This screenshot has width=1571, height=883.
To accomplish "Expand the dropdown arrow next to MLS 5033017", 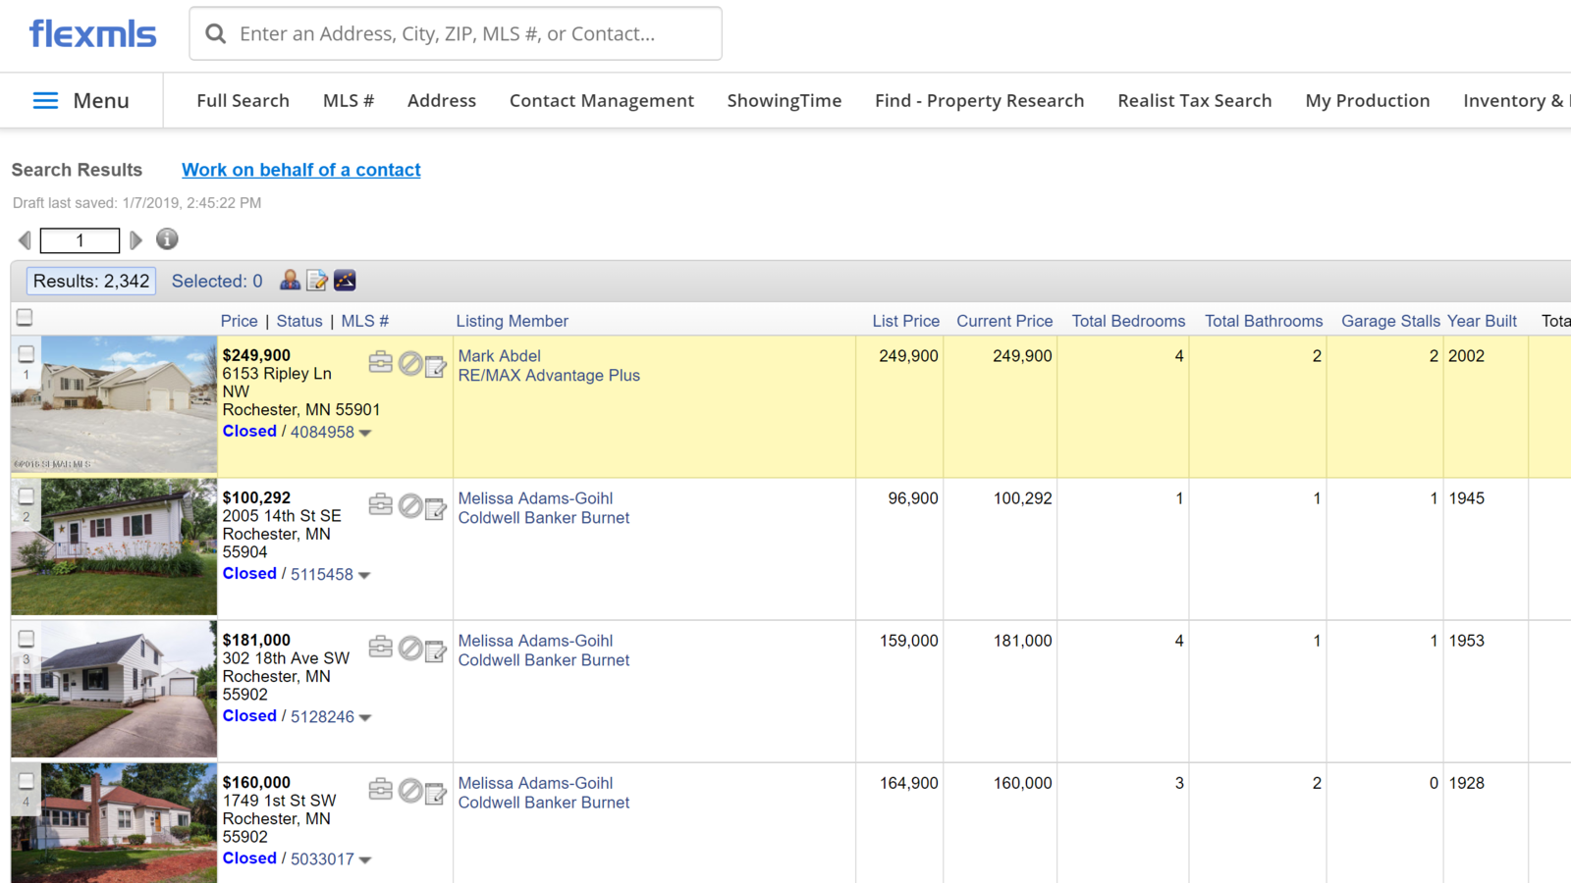I will (x=365, y=859).
